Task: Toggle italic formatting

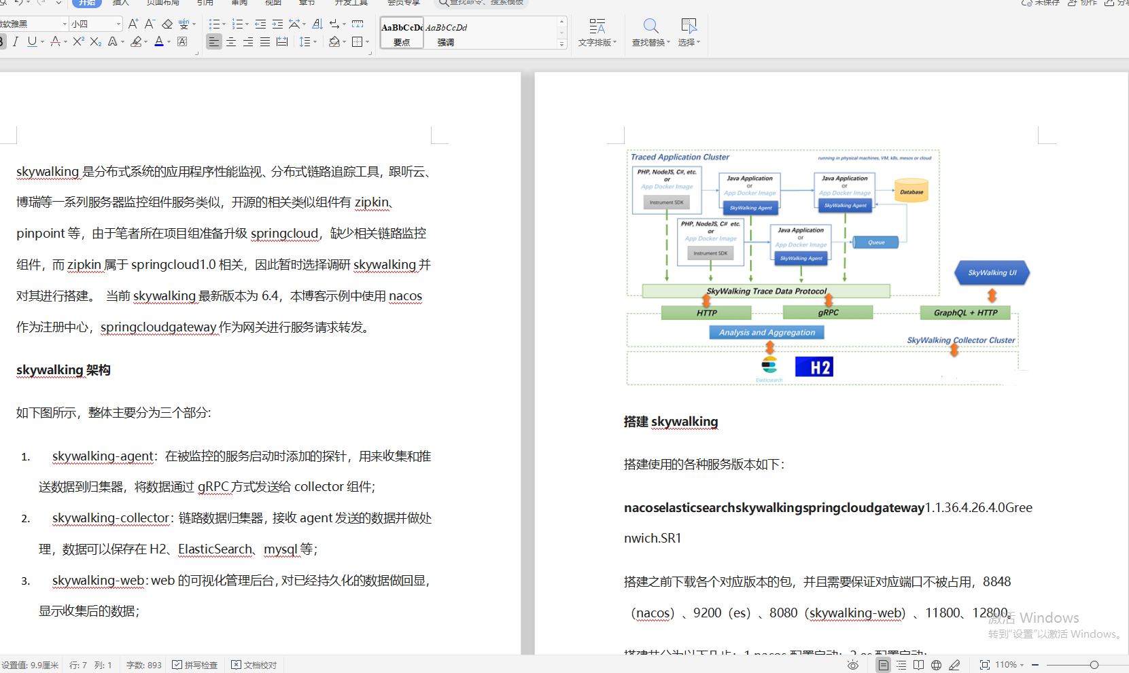Action: pyautogui.click(x=16, y=42)
